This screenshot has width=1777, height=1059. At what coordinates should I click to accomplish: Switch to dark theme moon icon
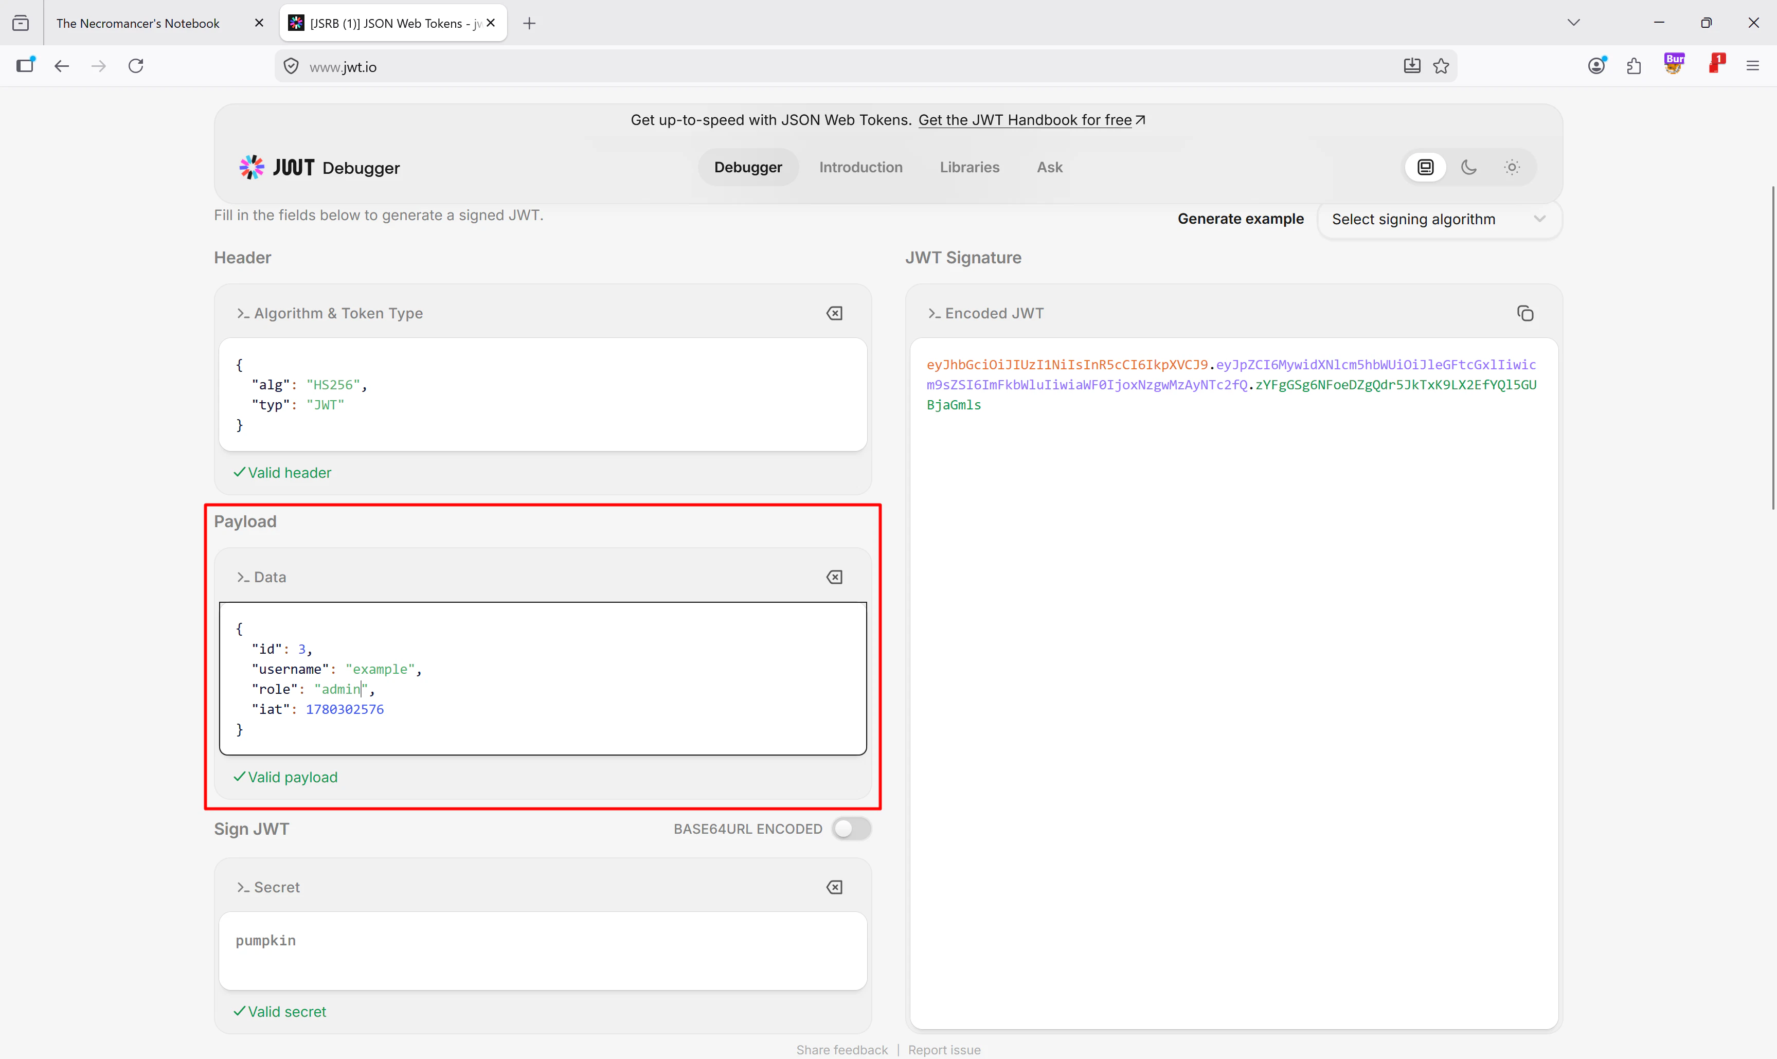point(1469,167)
